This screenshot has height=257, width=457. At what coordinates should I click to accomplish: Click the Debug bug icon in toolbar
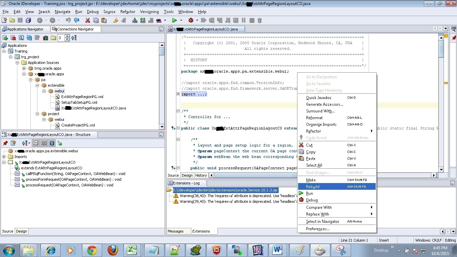coord(191,20)
